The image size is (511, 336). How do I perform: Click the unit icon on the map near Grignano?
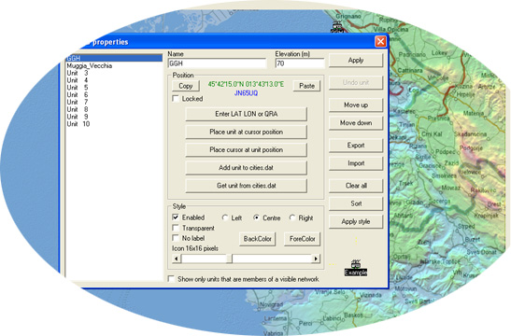tap(337, 26)
